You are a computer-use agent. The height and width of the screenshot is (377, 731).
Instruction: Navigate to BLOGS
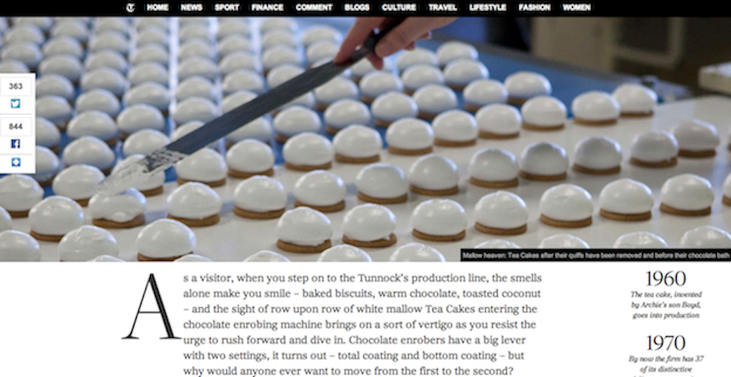(357, 7)
